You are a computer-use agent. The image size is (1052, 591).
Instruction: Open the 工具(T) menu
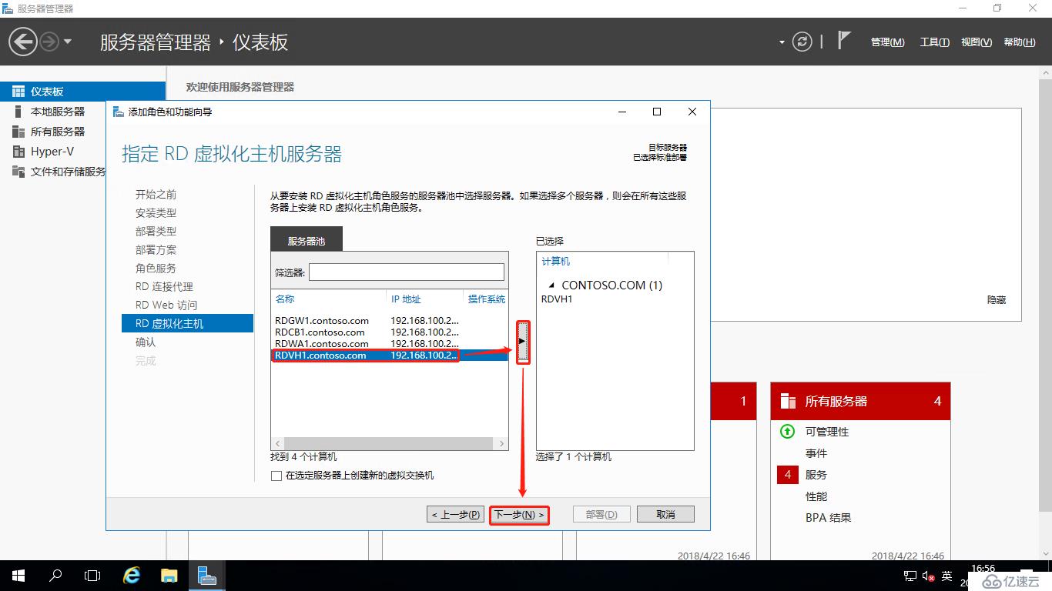(935, 42)
